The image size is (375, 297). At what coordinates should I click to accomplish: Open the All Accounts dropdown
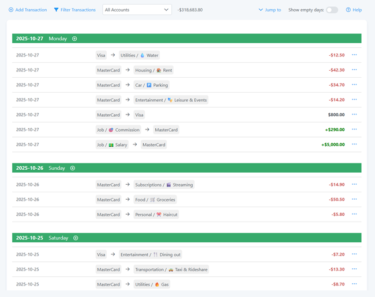[137, 10]
